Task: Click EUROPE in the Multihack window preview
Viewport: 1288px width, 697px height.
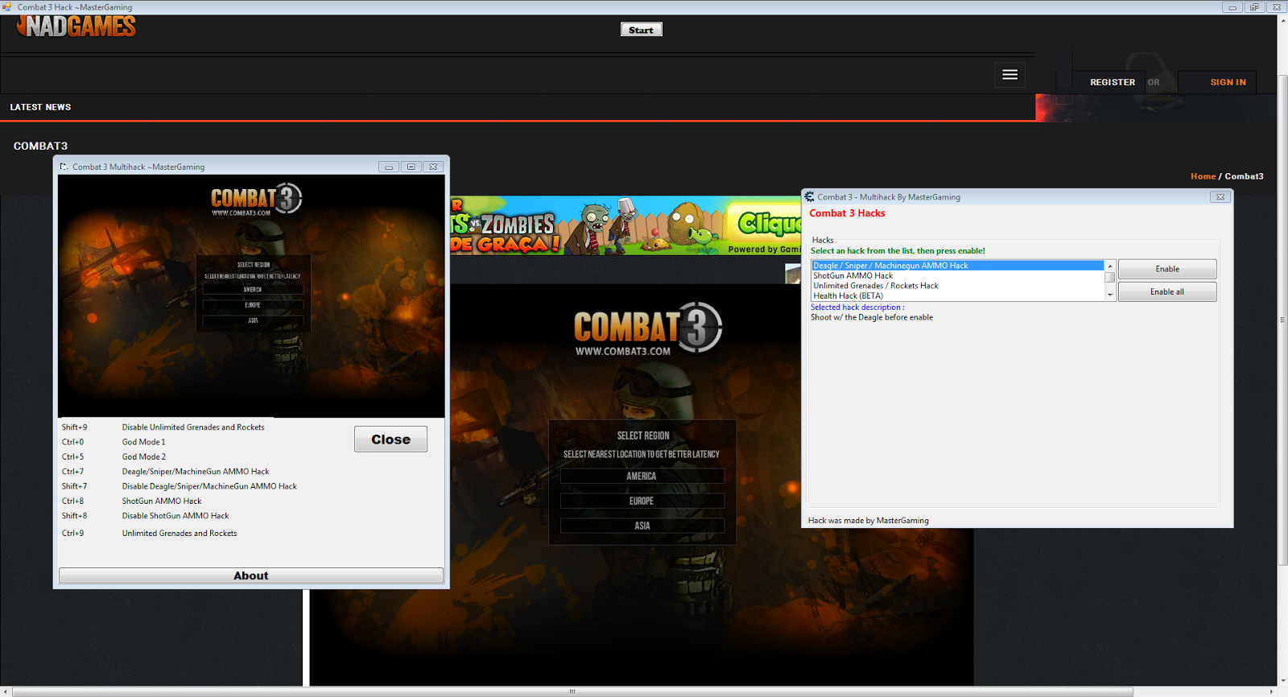Action: point(253,305)
